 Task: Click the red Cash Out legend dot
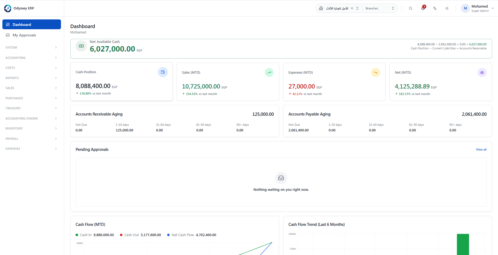pos(121,235)
